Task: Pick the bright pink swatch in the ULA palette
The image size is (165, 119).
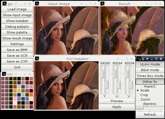Action: coord(31,87)
